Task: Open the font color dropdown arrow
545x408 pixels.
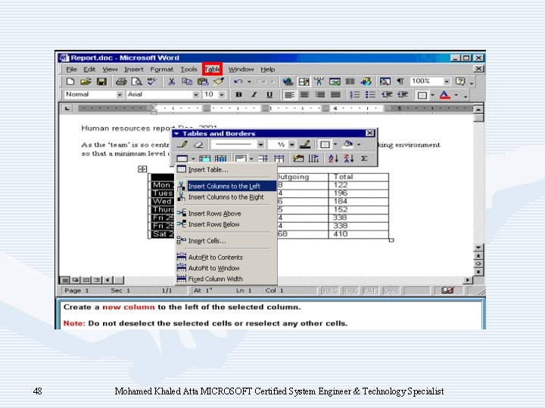Action: tap(456, 95)
